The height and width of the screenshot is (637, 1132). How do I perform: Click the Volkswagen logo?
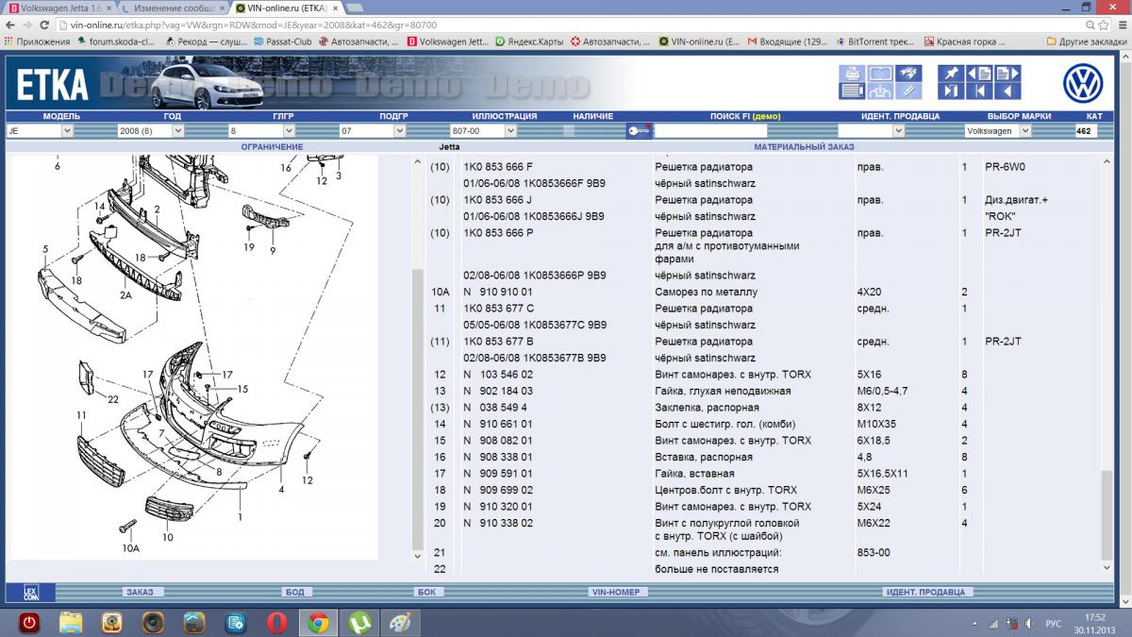tap(1082, 83)
